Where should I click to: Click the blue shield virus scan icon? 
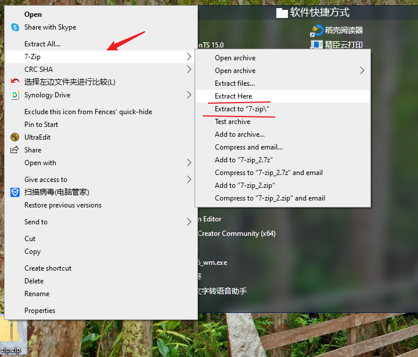pyautogui.click(x=15, y=192)
